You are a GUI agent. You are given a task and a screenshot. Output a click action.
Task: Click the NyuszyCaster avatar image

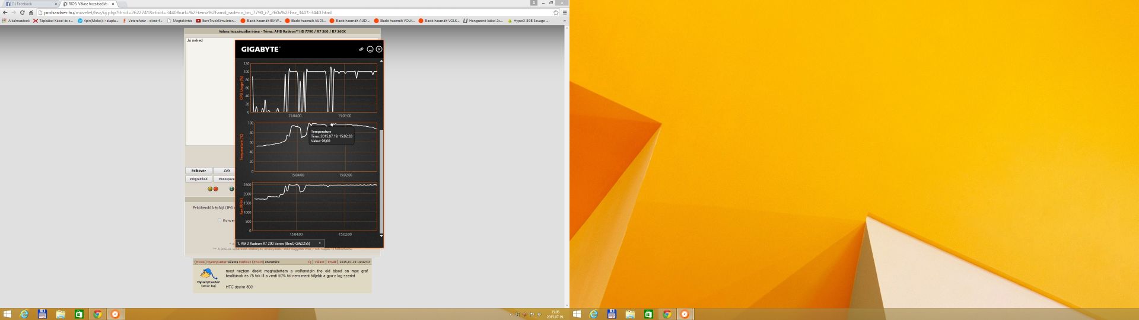tap(209, 274)
